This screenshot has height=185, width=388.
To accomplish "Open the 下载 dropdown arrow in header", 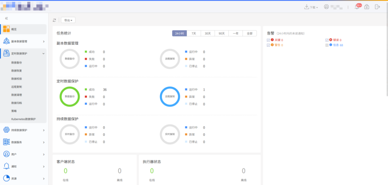I will [317, 7].
